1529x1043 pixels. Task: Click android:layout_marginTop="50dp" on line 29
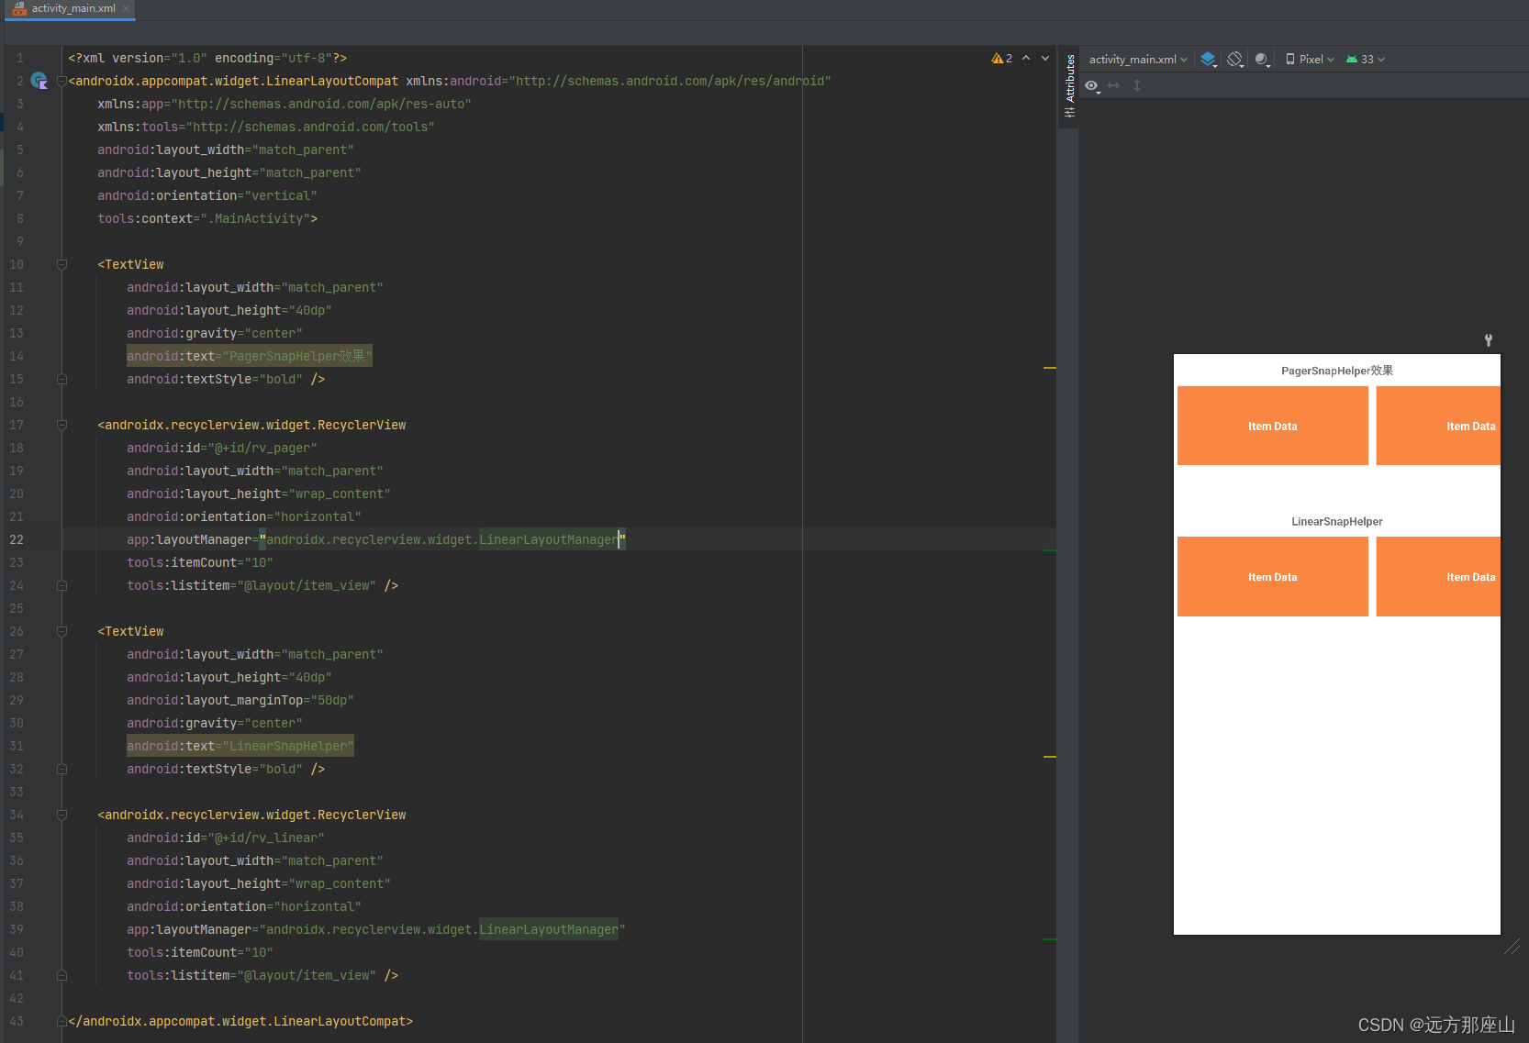[240, 700]
